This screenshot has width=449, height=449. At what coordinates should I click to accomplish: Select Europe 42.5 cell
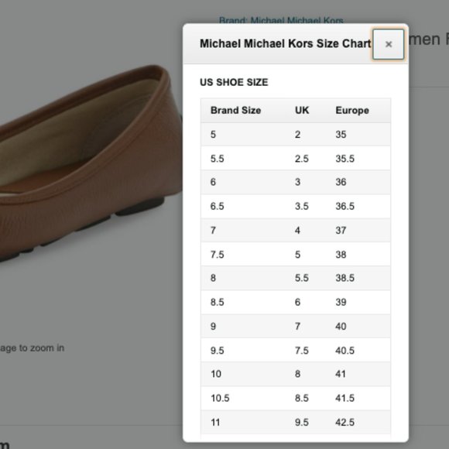(344, 422)
